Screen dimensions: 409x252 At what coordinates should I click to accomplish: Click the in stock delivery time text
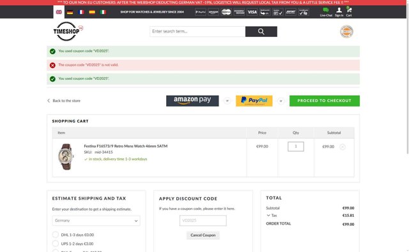(x=118, y=159)
